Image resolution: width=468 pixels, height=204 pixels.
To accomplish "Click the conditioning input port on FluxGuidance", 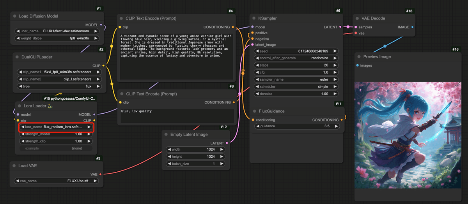I will (253, 120).
